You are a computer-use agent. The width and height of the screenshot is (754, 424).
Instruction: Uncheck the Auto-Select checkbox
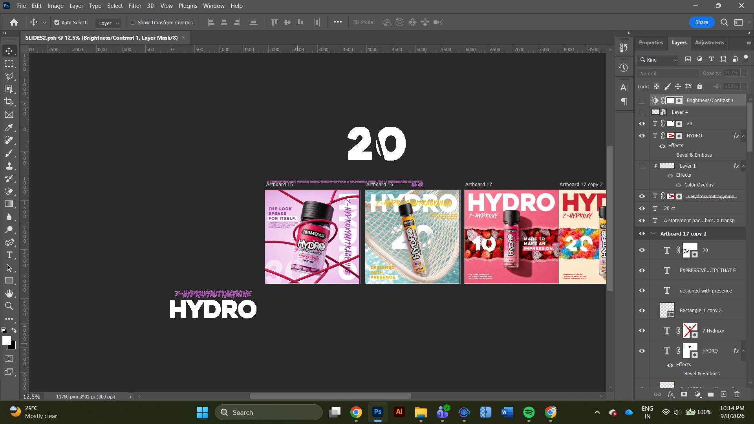tap(57, 22)
